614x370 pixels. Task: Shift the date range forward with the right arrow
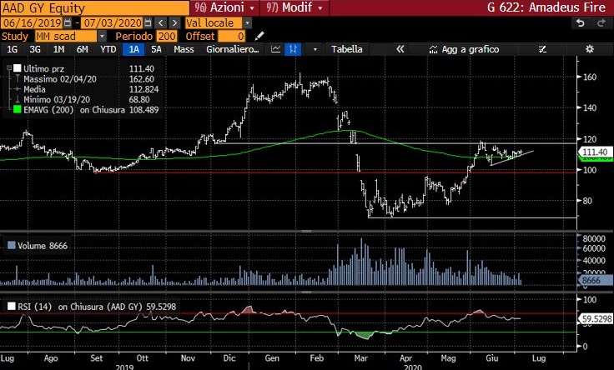174,22
